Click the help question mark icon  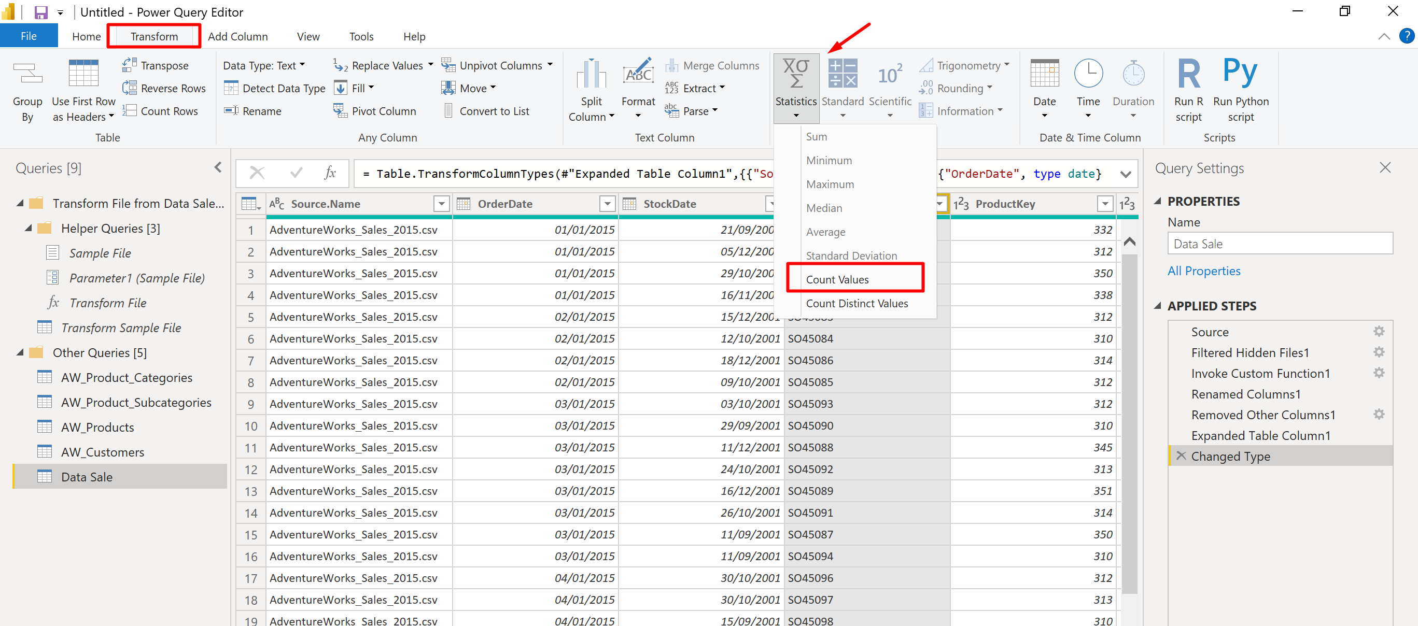1406,36
